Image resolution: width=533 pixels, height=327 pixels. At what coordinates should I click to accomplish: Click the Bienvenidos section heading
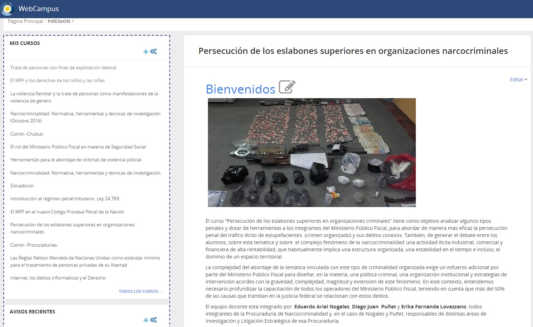(240, 89)
